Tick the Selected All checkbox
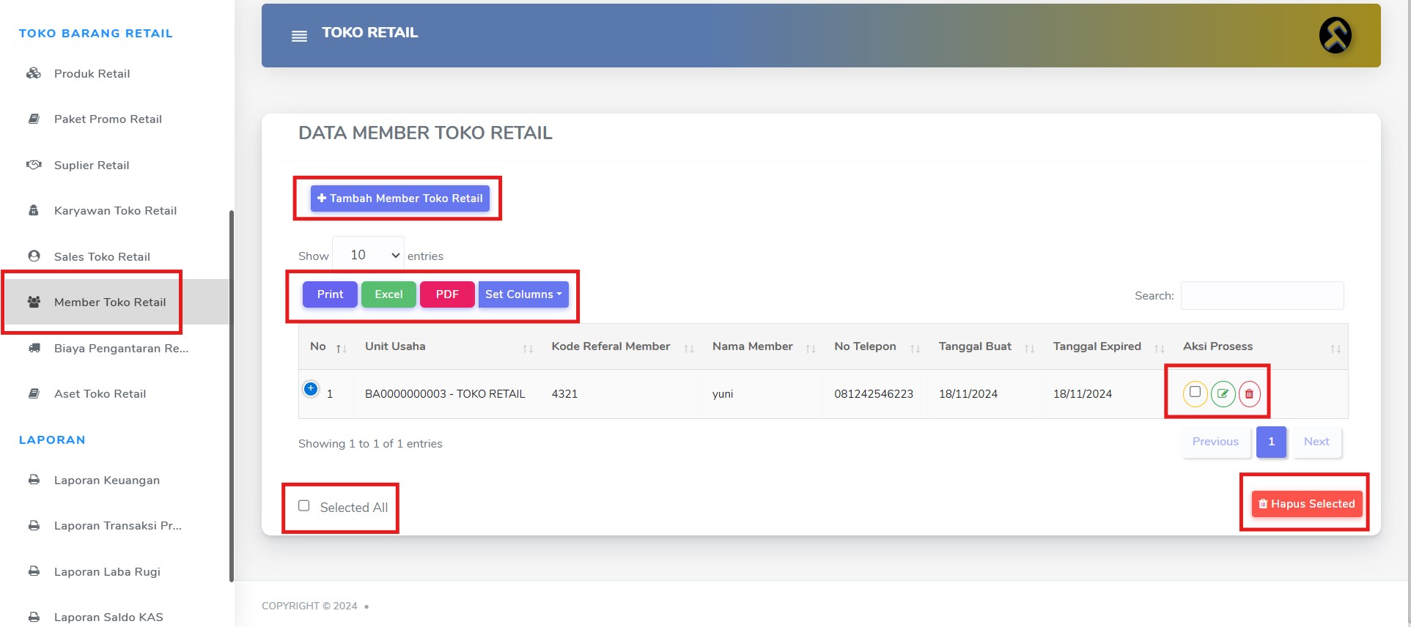The height and width of the screenshot is (627, 1411). 304,505
